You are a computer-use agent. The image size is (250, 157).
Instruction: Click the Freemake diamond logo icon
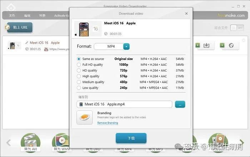click(x=11, y=8)
